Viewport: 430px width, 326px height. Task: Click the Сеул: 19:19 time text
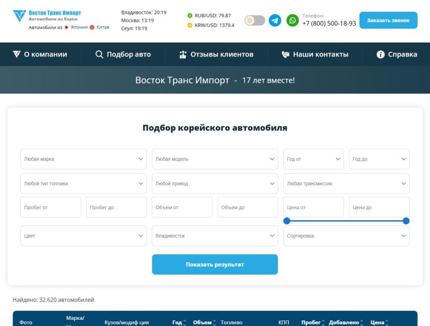click(134, 28)
